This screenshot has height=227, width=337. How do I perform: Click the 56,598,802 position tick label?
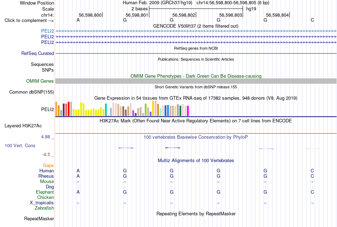coord(184,15)
